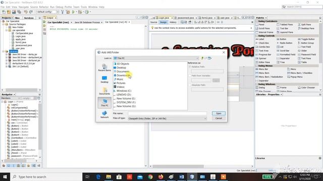The image size is (323, 181).
Task: Select This PC in dialog sidebar
Action: coord(104,103)
